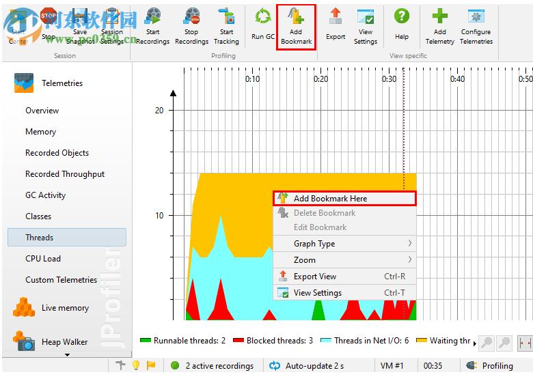Click the green Runnable threads legend swatch

(146, 340)
